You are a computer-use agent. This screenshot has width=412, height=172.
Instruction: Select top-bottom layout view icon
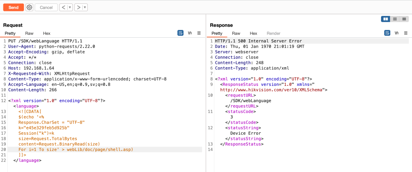point(395,19)
